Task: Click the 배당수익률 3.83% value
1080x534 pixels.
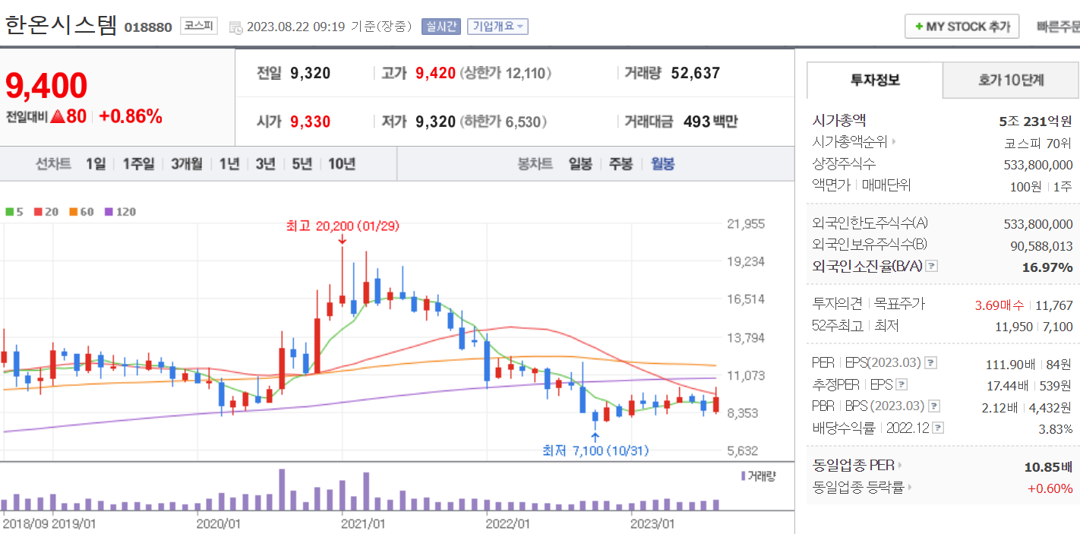Action: click(x=1056, y=429)
